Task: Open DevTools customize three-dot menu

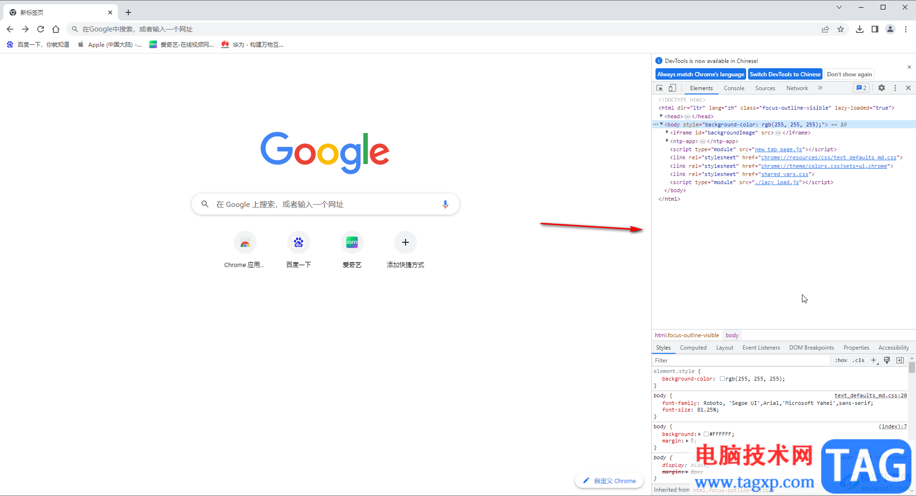Action: pyautogui.click(x=895, y=88)
